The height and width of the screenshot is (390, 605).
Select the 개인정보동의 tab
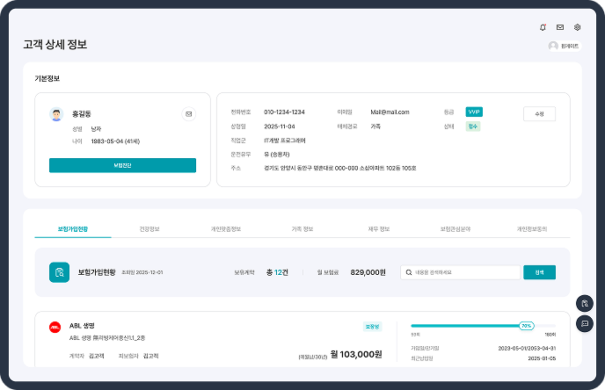pos(532,228)
